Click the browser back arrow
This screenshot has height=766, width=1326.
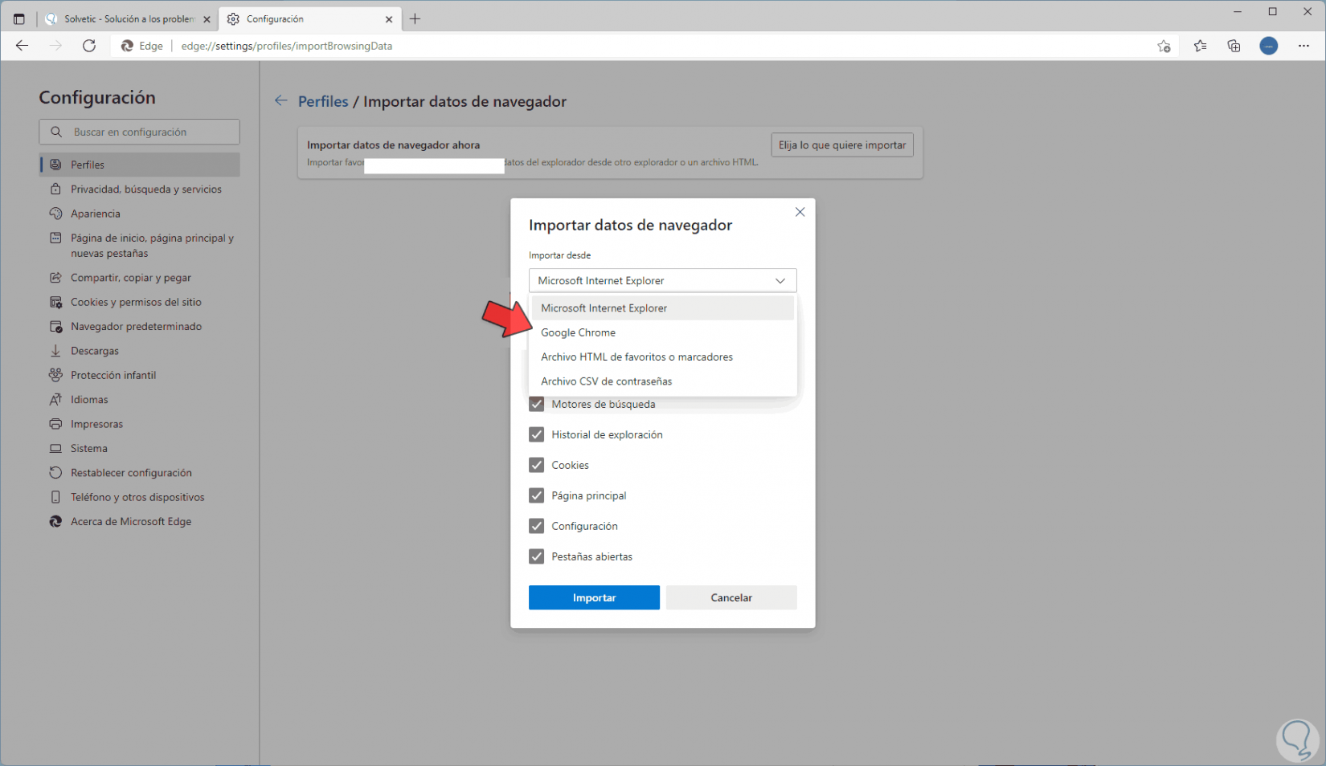point(22,46)
